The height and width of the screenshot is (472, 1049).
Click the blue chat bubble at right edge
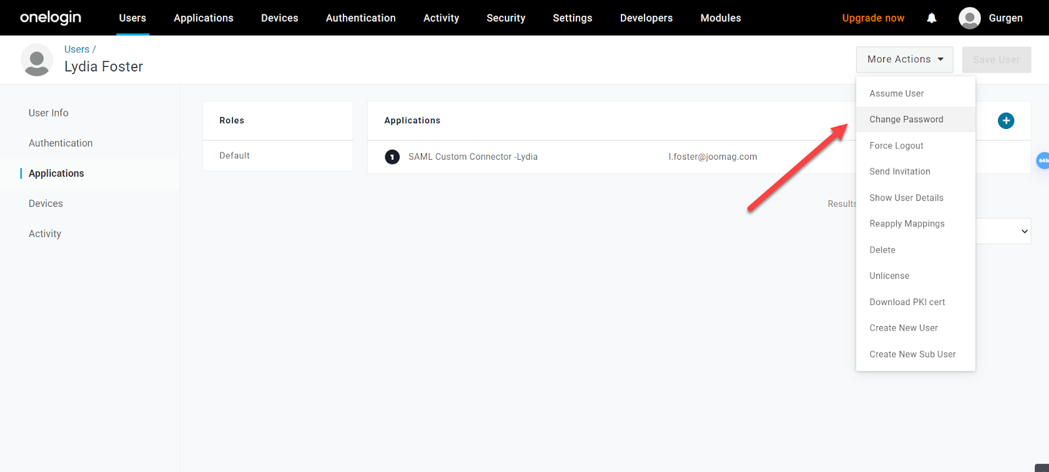point(1042,160)
